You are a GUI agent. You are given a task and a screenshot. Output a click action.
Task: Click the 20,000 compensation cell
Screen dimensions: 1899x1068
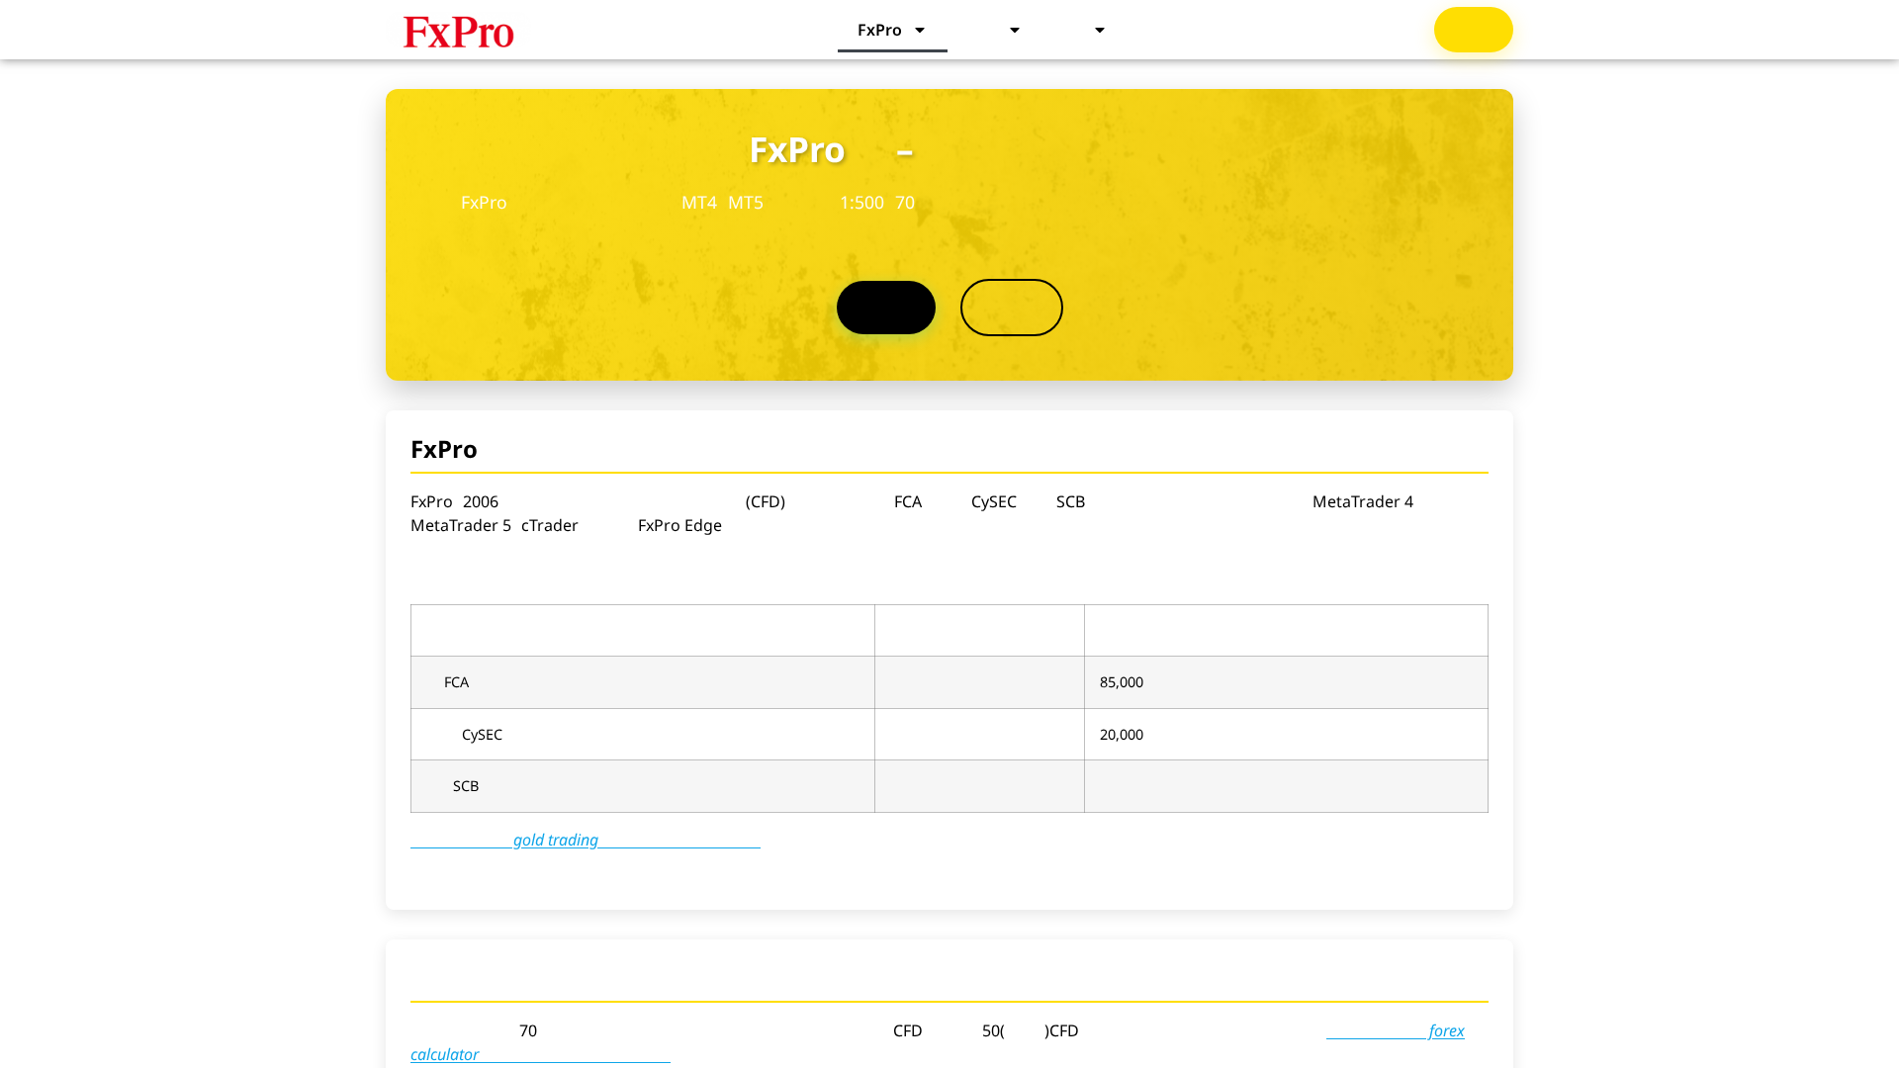[1122, 734]
